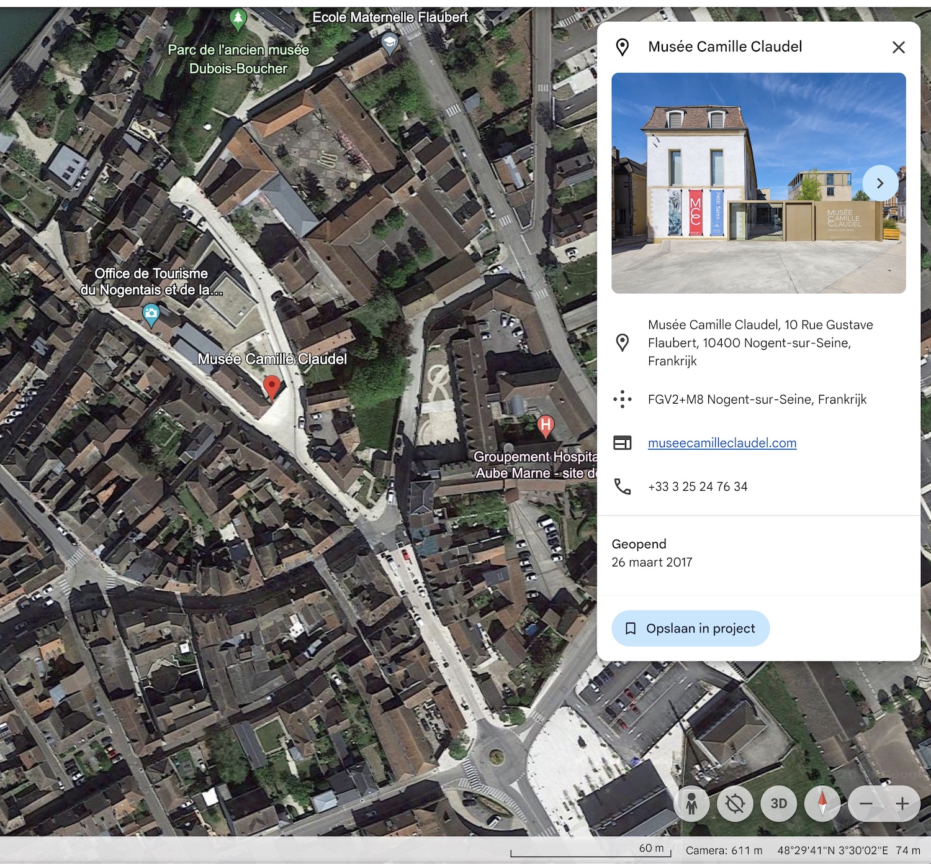Viewport: 931px width, 864px height.
Task: Click the hospital H marker on the map
Action: click(x=545, y=426)
